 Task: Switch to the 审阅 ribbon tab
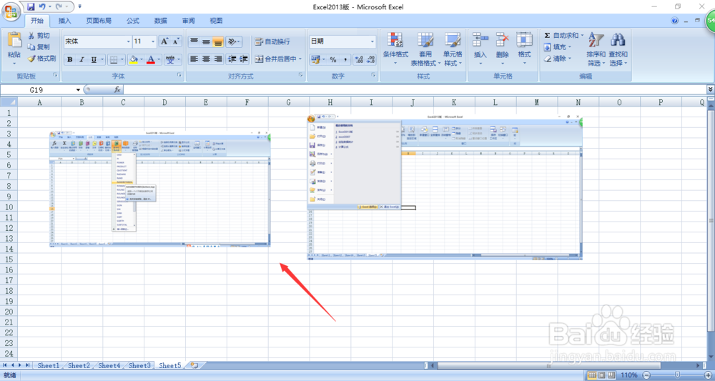click(188, 21)
